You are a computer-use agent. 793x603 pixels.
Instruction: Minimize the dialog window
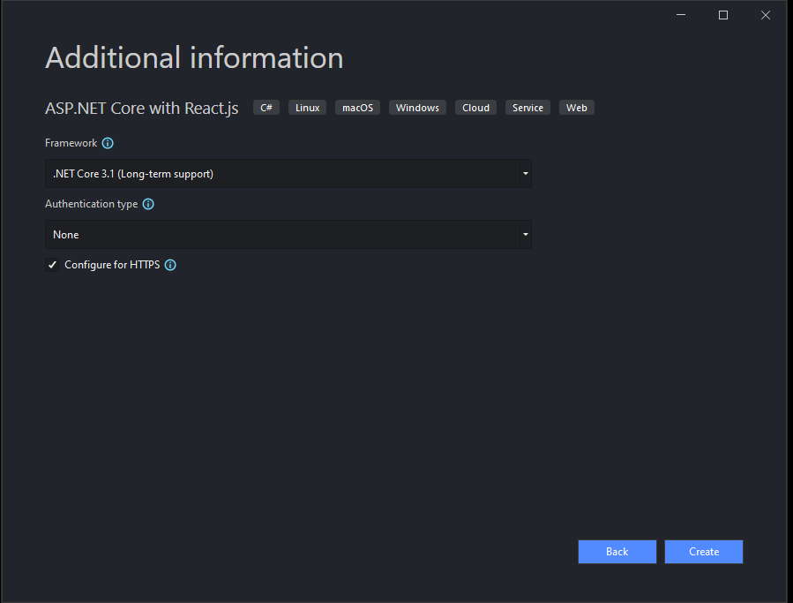pyautogui.click(x=681, y=15)
